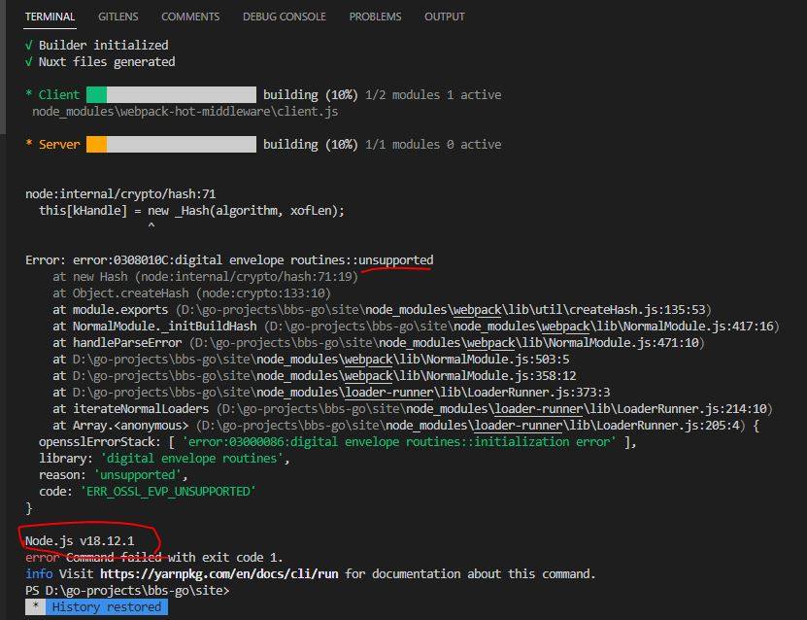
Task: Open the GITLENS panel tab
Action: click(x=118, y=17)
